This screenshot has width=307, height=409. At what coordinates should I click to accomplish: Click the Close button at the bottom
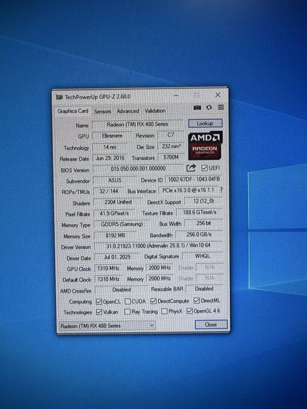click(x=211, y=324)
